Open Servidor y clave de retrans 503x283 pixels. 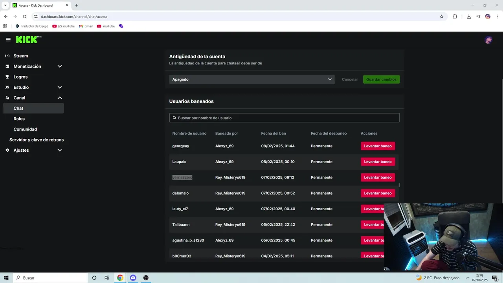pos(37,140)
